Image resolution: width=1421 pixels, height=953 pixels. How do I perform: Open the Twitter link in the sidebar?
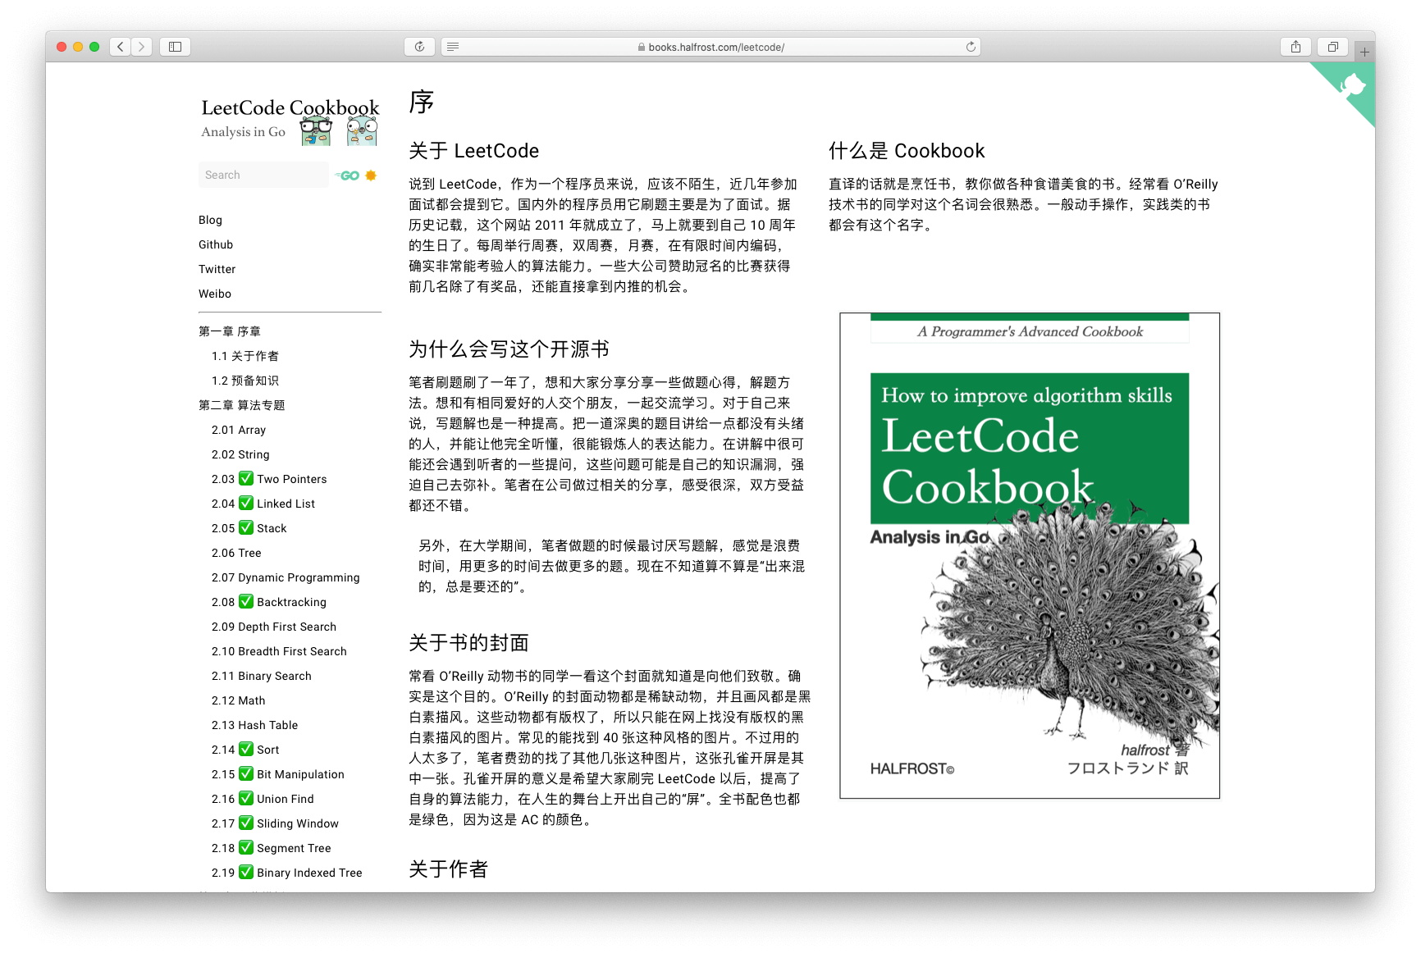(217, 269)
